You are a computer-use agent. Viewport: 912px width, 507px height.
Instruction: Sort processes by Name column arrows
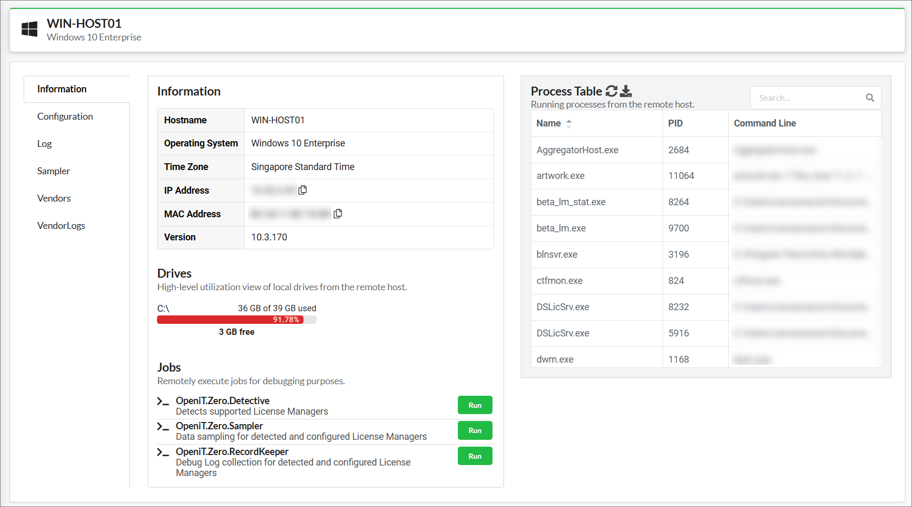click(569, 123)
